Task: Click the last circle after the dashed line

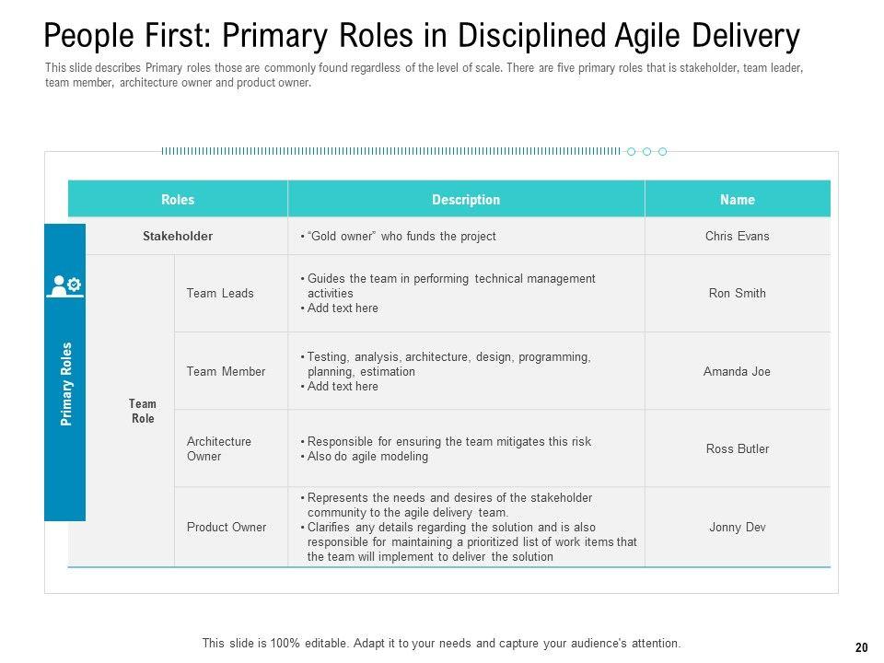Action: tap(662, 151)
